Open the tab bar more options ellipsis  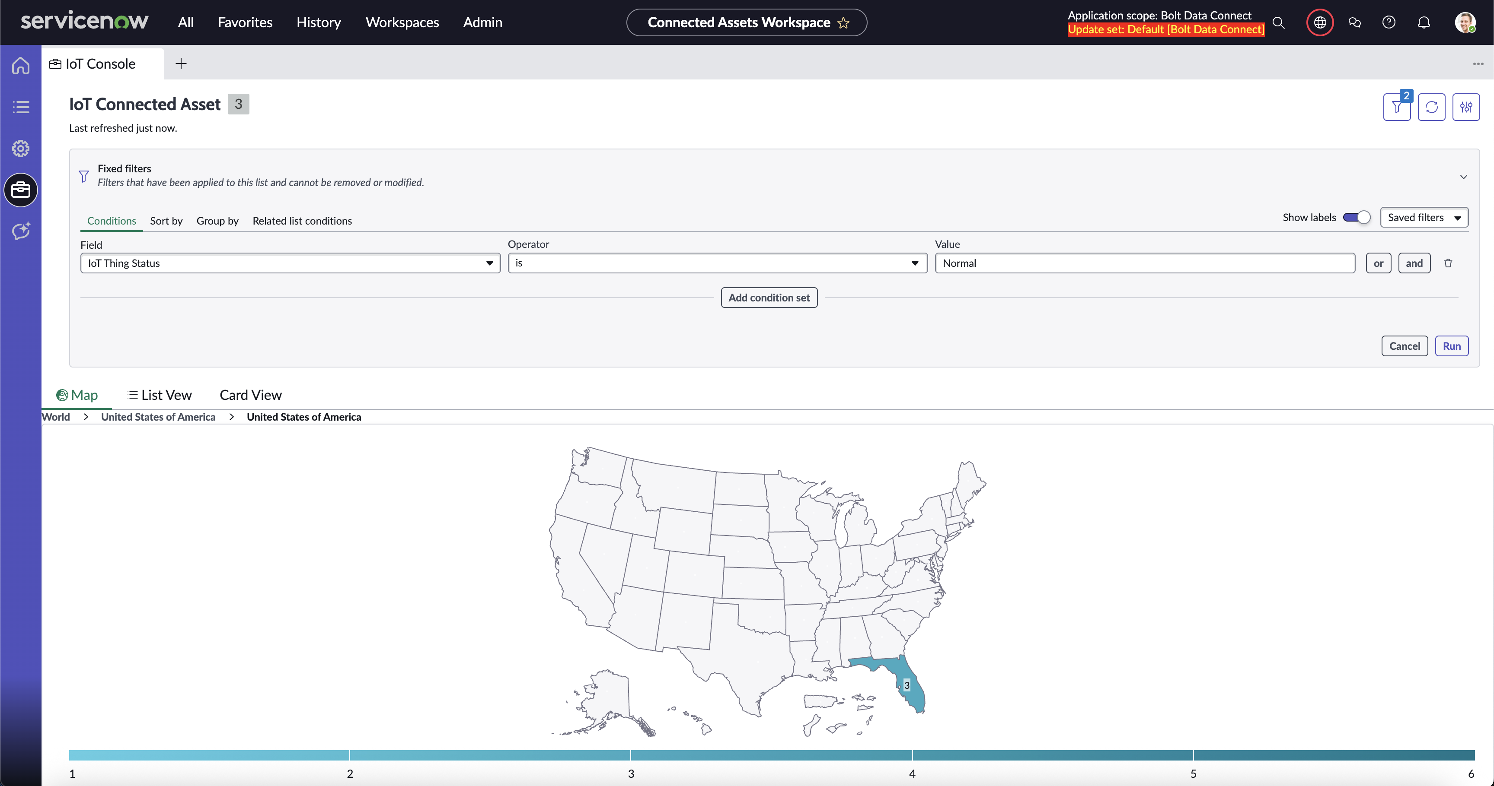click(x=1478, y=64)
